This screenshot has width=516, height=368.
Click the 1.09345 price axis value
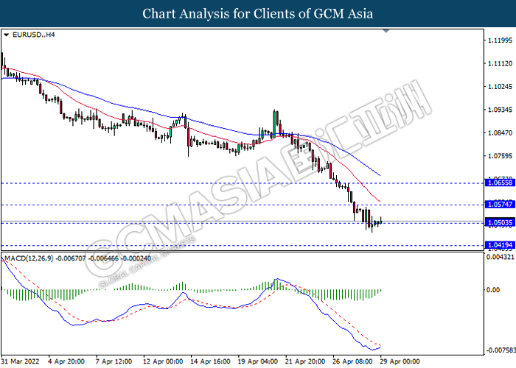[x=500, y=110]
